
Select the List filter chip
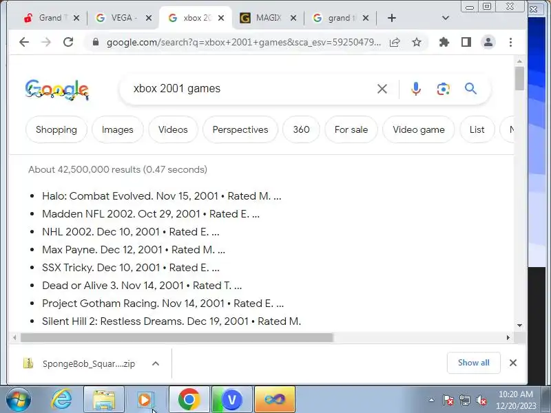point(477,129)
